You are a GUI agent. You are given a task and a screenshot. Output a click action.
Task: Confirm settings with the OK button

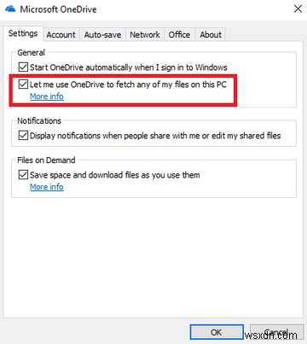coord(217,332)
